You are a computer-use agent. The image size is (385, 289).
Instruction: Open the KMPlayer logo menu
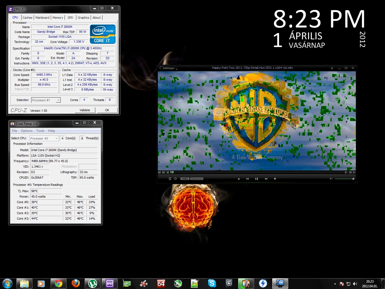168,68
